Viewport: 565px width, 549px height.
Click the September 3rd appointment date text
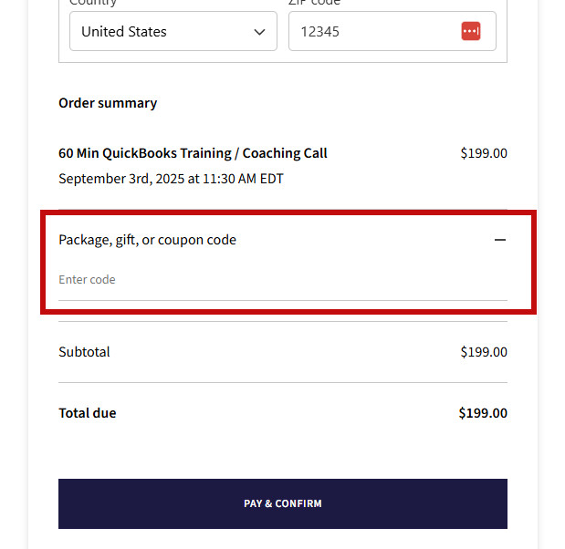pos(171,179)
